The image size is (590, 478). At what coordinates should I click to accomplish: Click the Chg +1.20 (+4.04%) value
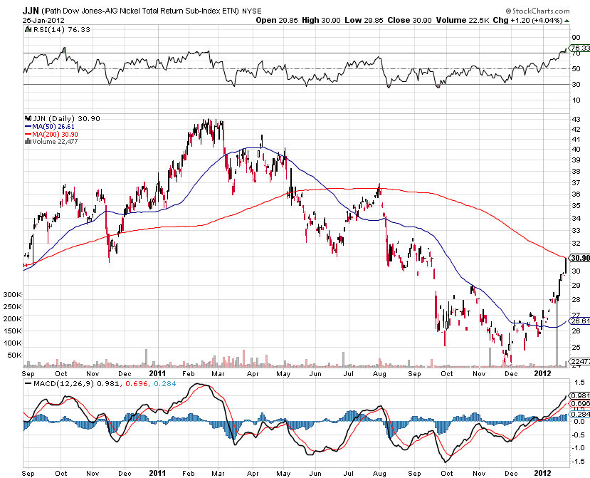pyautogui.click(x=527, y=20)
